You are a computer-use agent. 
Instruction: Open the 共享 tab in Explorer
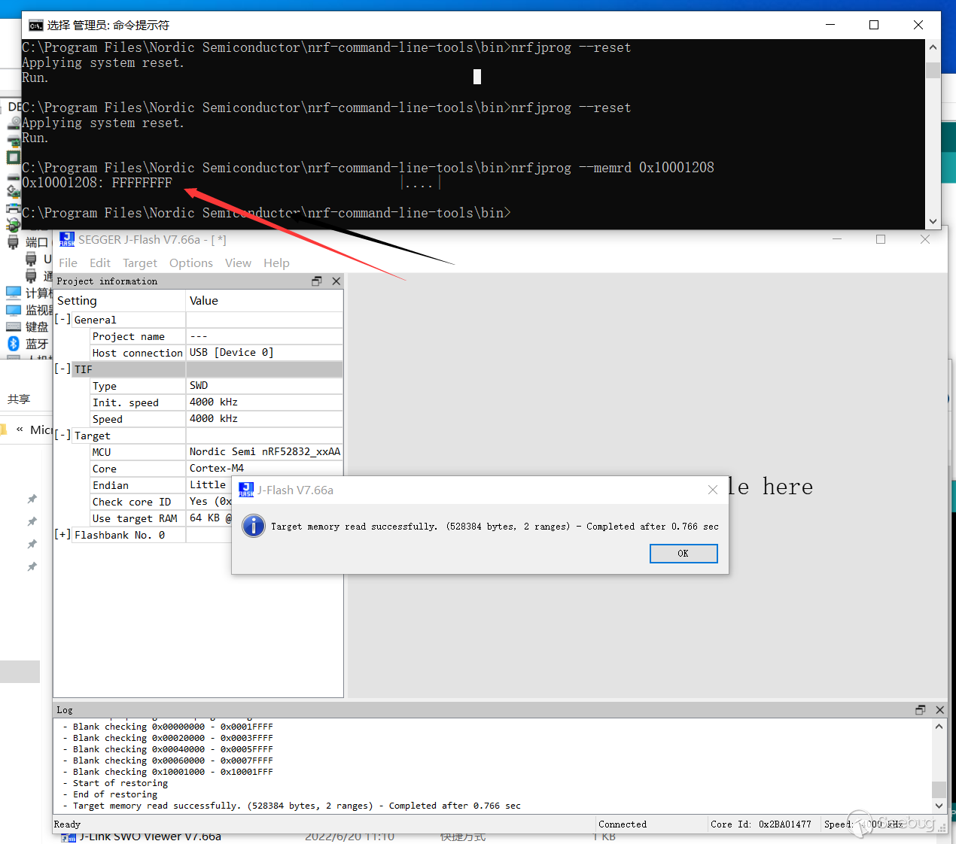pyautogui.click(x=19, y=399)
